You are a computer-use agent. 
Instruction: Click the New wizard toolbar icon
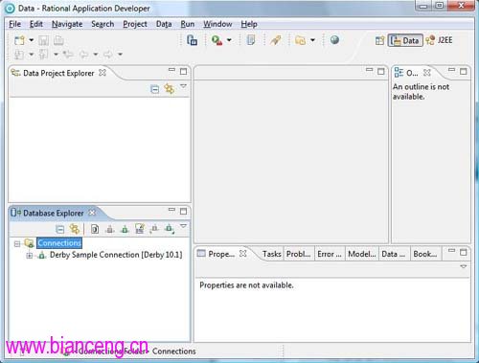pyautogui.click(x=19, y=40)
